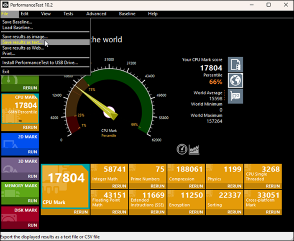Open the Advanced menu
Viewport: 294px width, 241px height.
[x=96, y=14]
